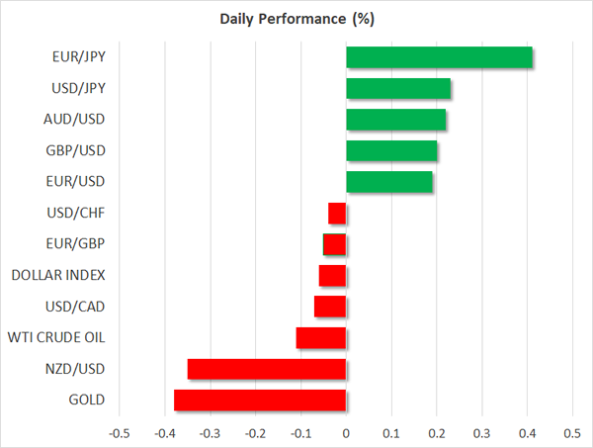Select the small USD/CHF red bar
This screenshot has height=448, width=593.
337,214
